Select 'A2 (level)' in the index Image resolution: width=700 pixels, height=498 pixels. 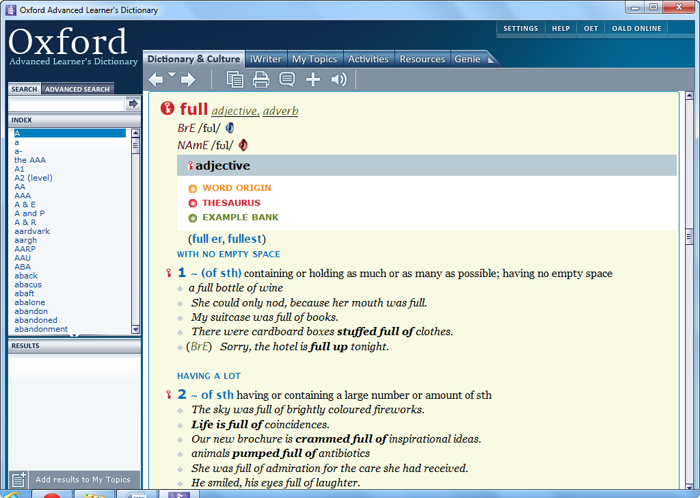pos(33,178)
